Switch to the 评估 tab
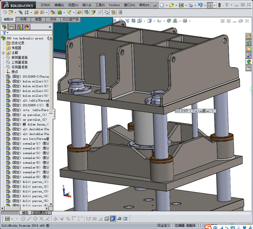253x229 pixels. [53, 19]
